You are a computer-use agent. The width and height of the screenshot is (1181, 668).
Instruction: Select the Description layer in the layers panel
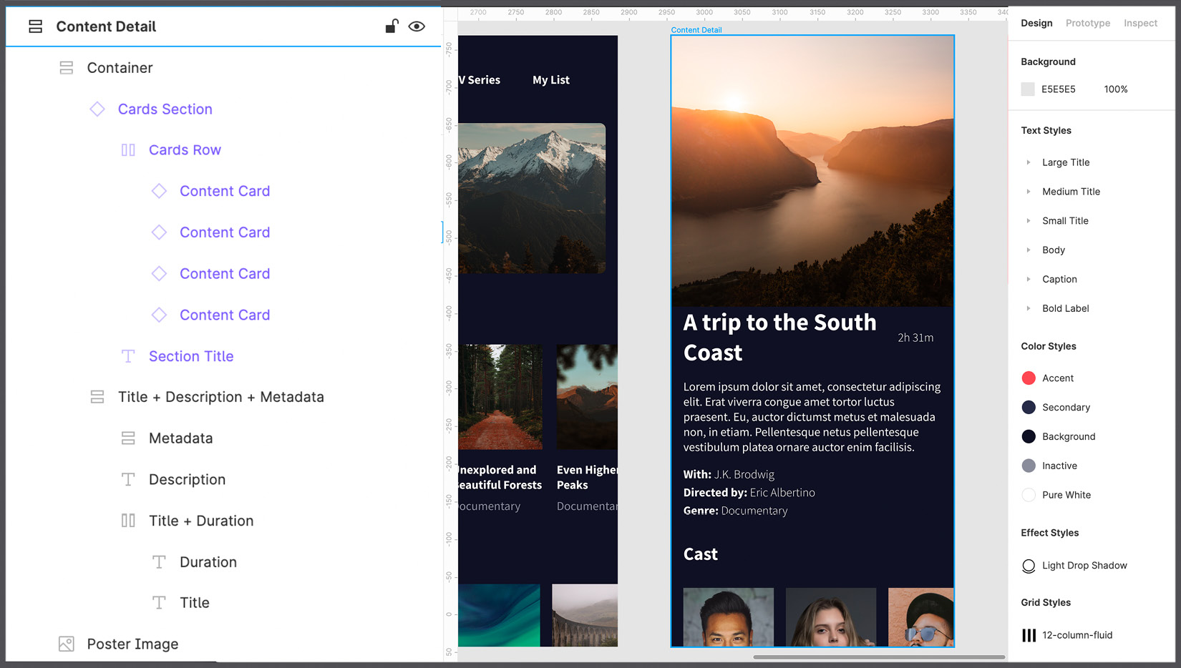point(187,479)
